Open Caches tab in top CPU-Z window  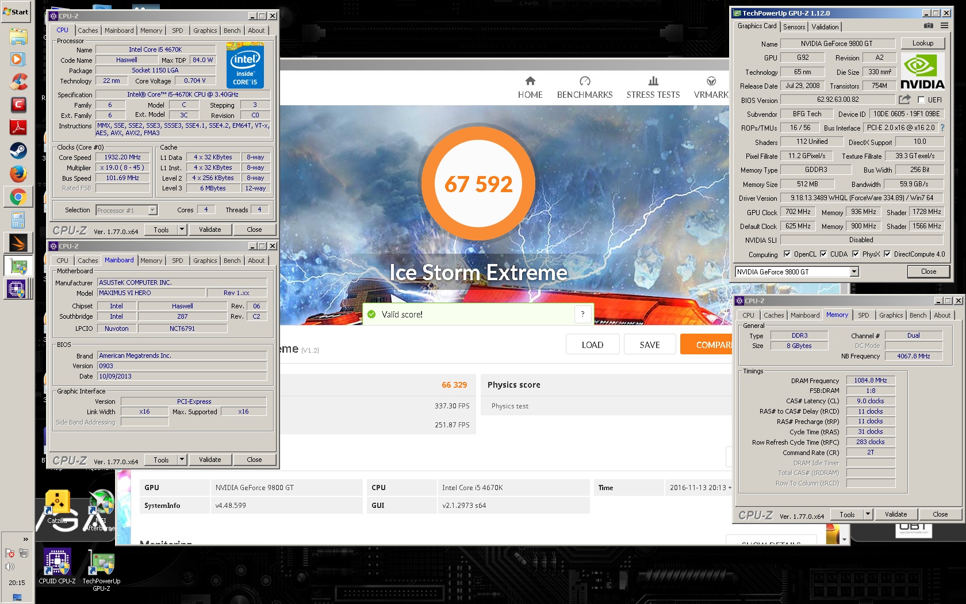[88, 30]
